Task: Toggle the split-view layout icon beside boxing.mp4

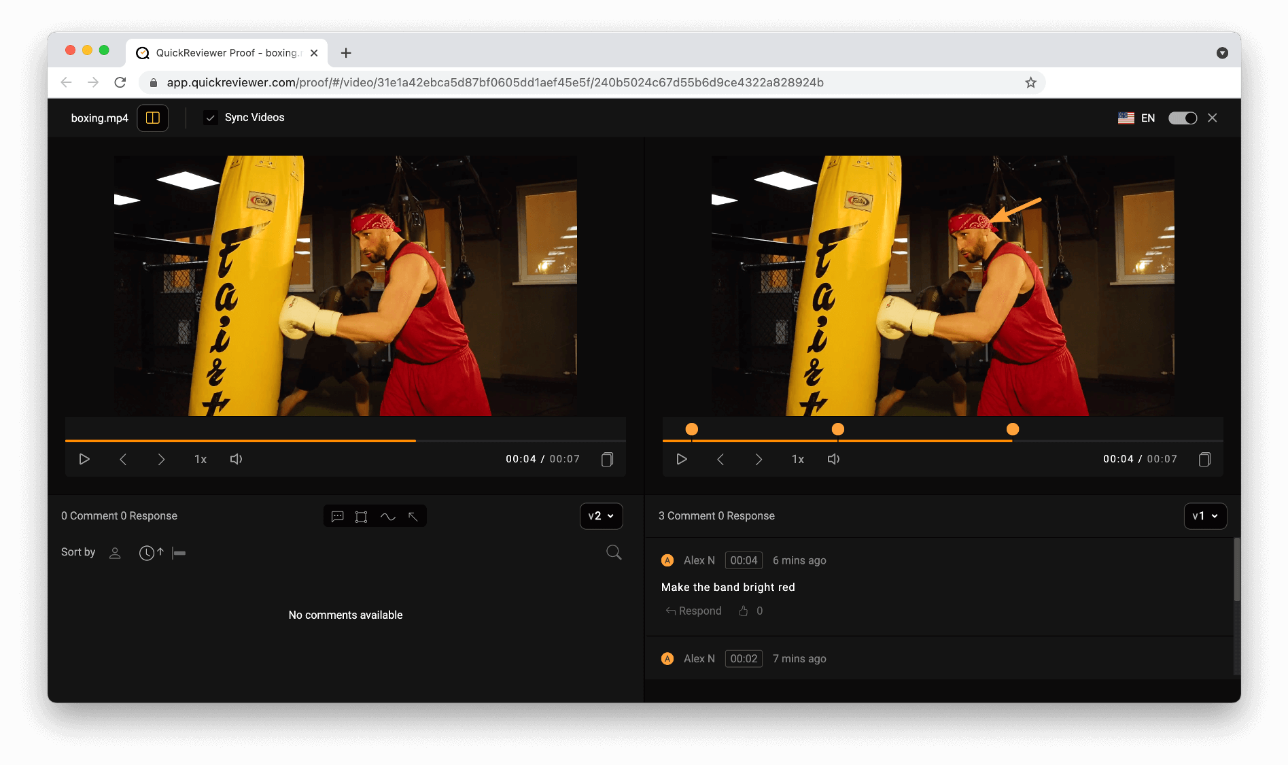Action: coord(152,118)
